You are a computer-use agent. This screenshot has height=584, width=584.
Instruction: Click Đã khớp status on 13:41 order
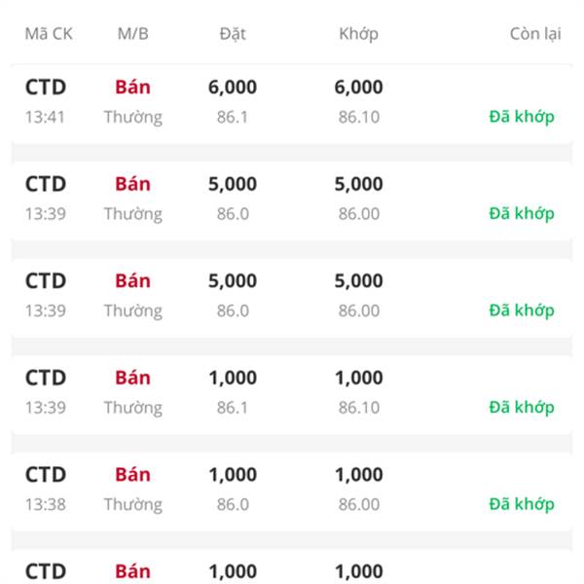[x=522, y=117]
